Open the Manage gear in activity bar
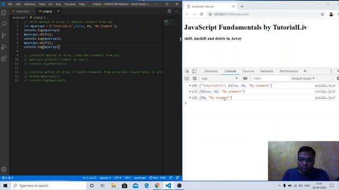The width and height of the screenshot is (339, 190). click(x=4, y=169)
